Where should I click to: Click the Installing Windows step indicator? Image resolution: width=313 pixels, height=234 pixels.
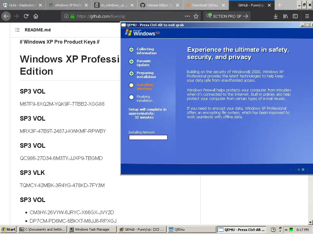click(x=131, y=85)
